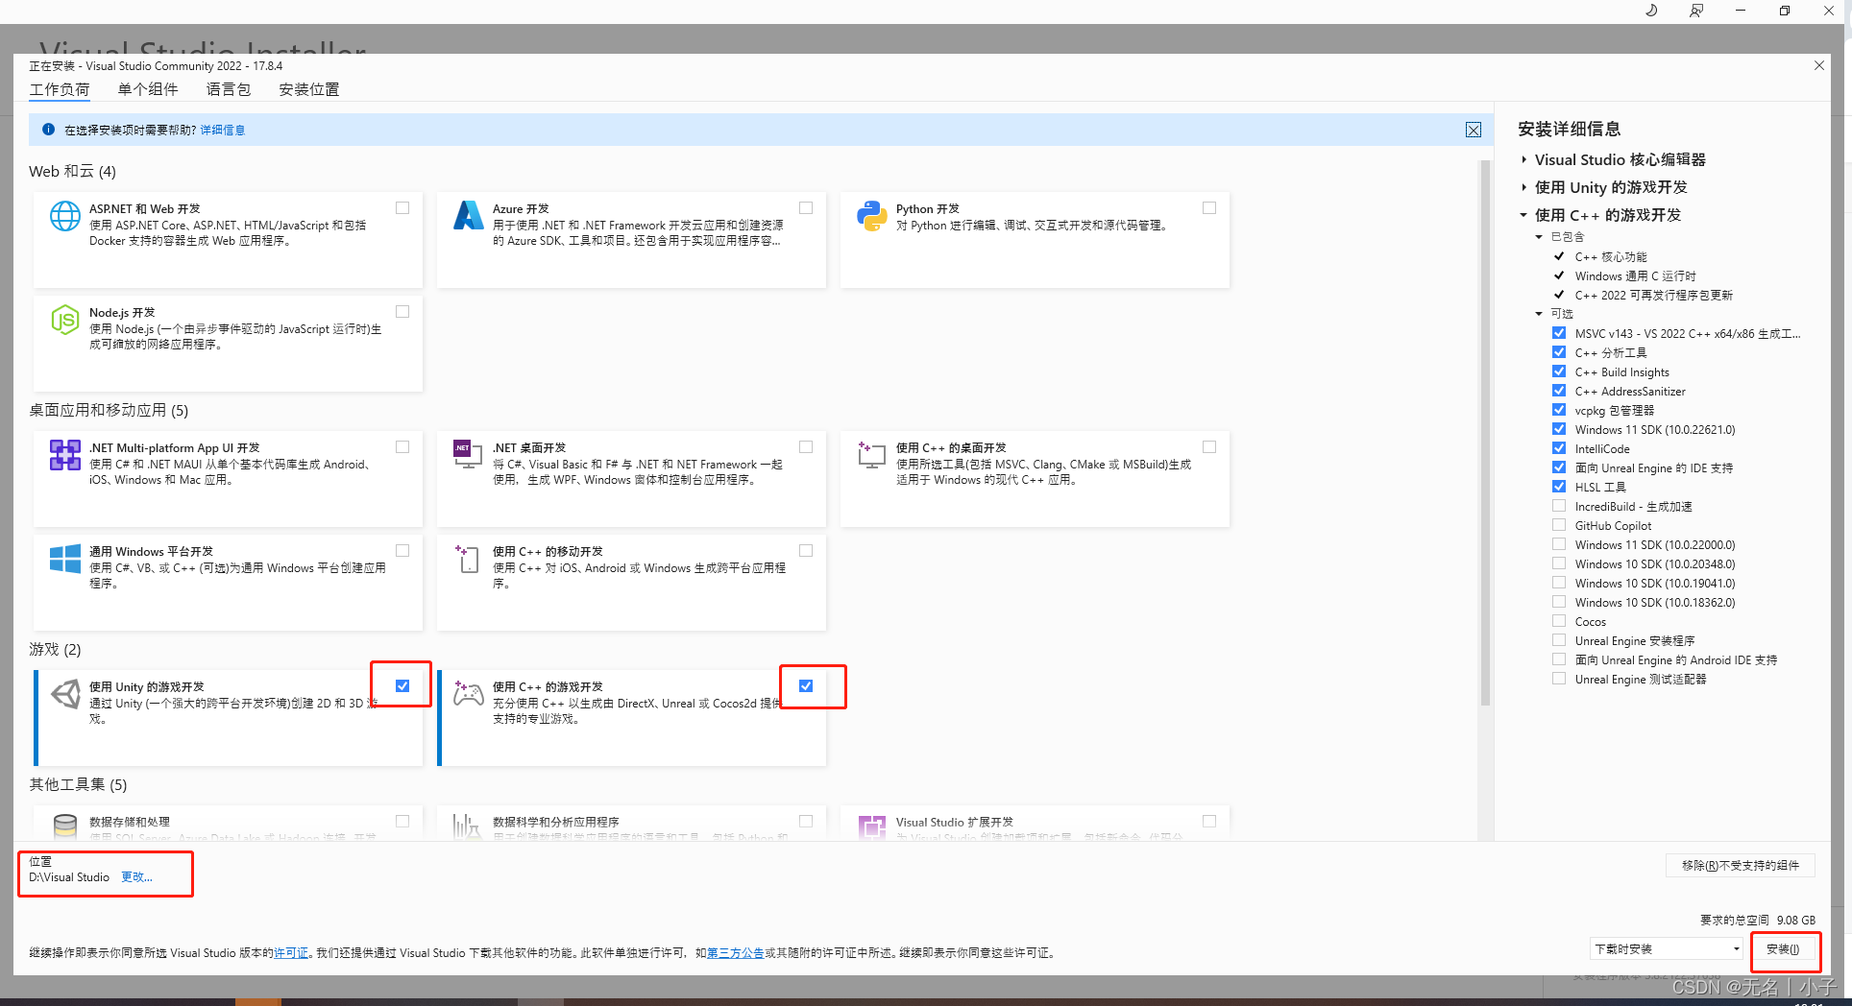
Task: Check the Cocos optional component
Action: (1559, 621)
